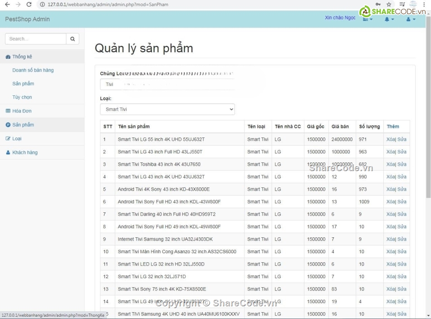Click Sửa for Internet Tivi Samsung UA32J4303DK
The image size is (431, 319).
[402, 239]
